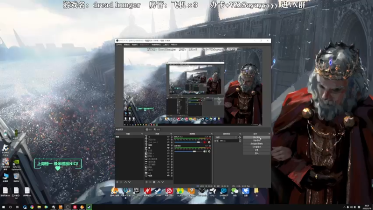
Task: Move source down with the sources arrow
Action: [162, 182]
